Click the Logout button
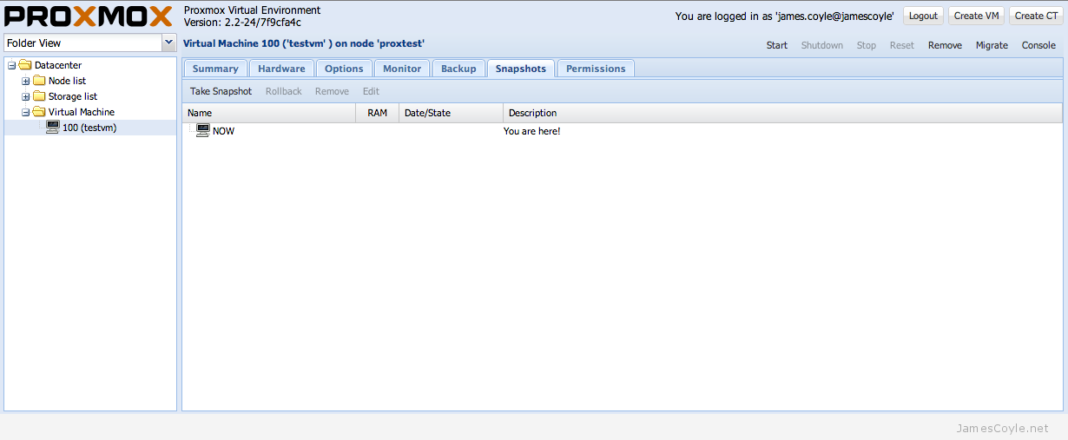Viewport: 1068px width, 440px height. click(x=923, y=16)
